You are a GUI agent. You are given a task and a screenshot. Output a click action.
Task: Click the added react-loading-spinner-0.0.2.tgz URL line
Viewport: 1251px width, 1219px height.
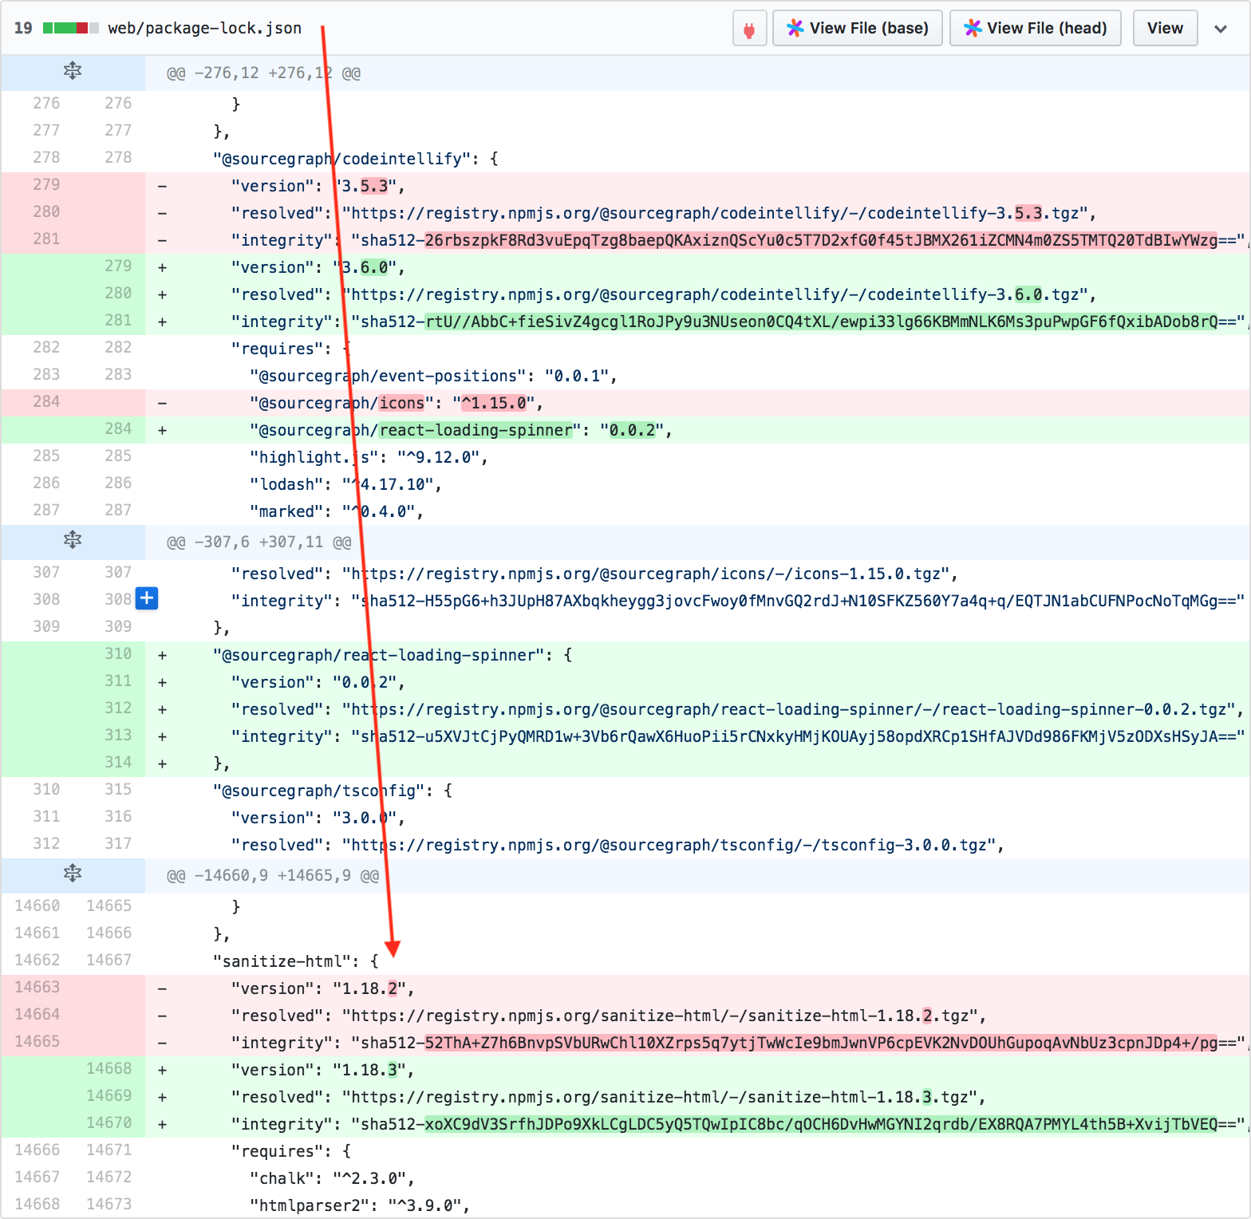[737, 709]
